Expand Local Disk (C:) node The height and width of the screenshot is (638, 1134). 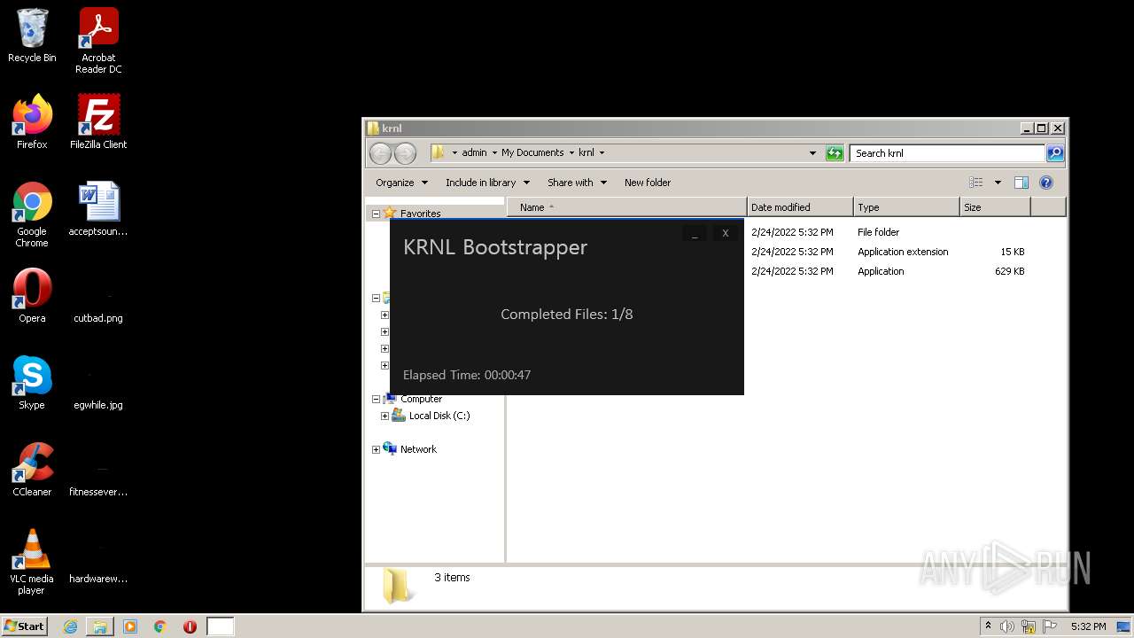(384, 416)
